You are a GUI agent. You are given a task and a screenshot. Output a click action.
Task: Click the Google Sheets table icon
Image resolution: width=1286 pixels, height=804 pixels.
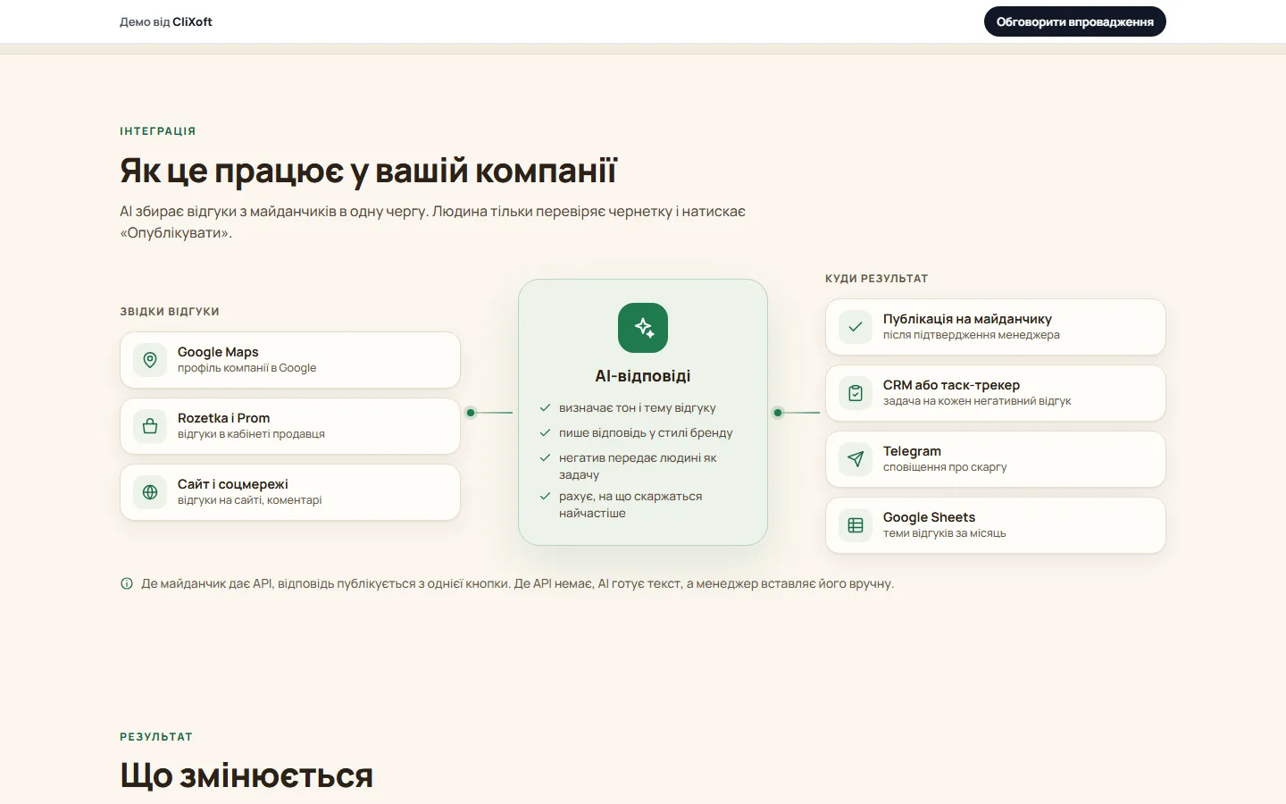tap(856, 525)
